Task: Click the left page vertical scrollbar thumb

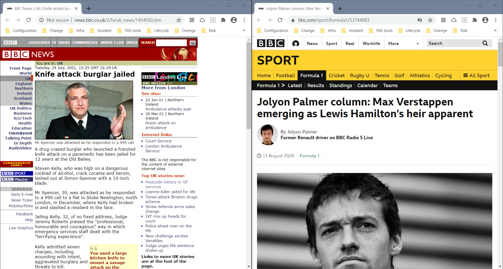Action: (249, 85)
